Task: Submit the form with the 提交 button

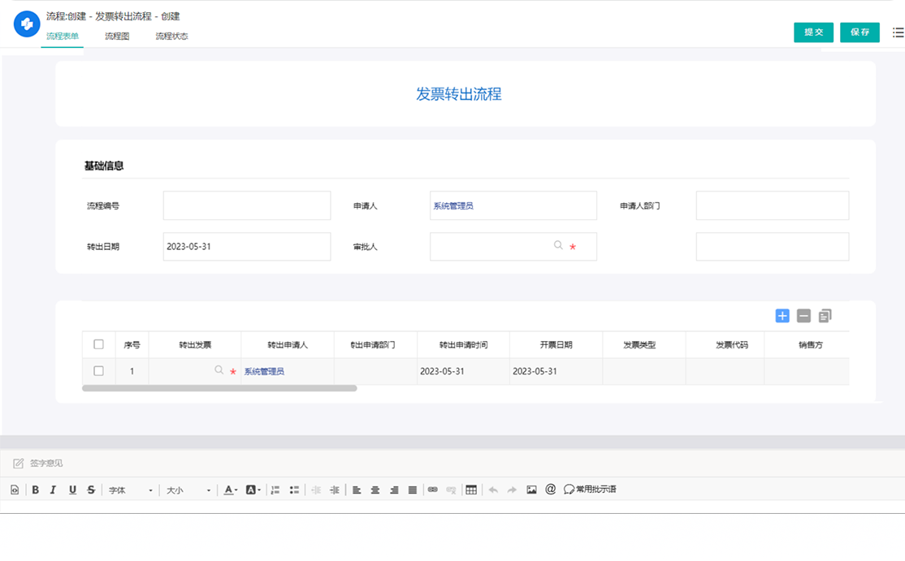Action: point(813,32)
